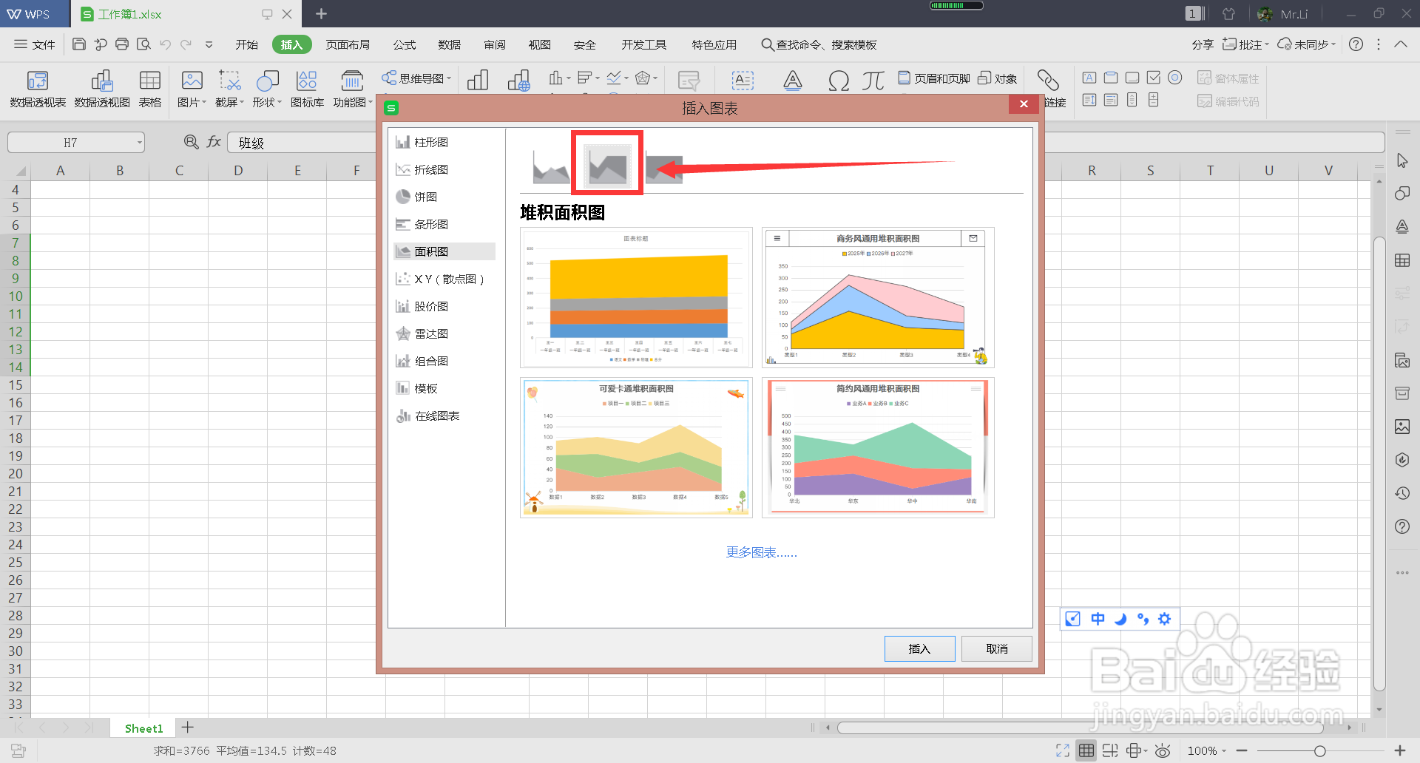Click 分享 share button
This screenshot has height=763, width=1420.
(1203, 44)
